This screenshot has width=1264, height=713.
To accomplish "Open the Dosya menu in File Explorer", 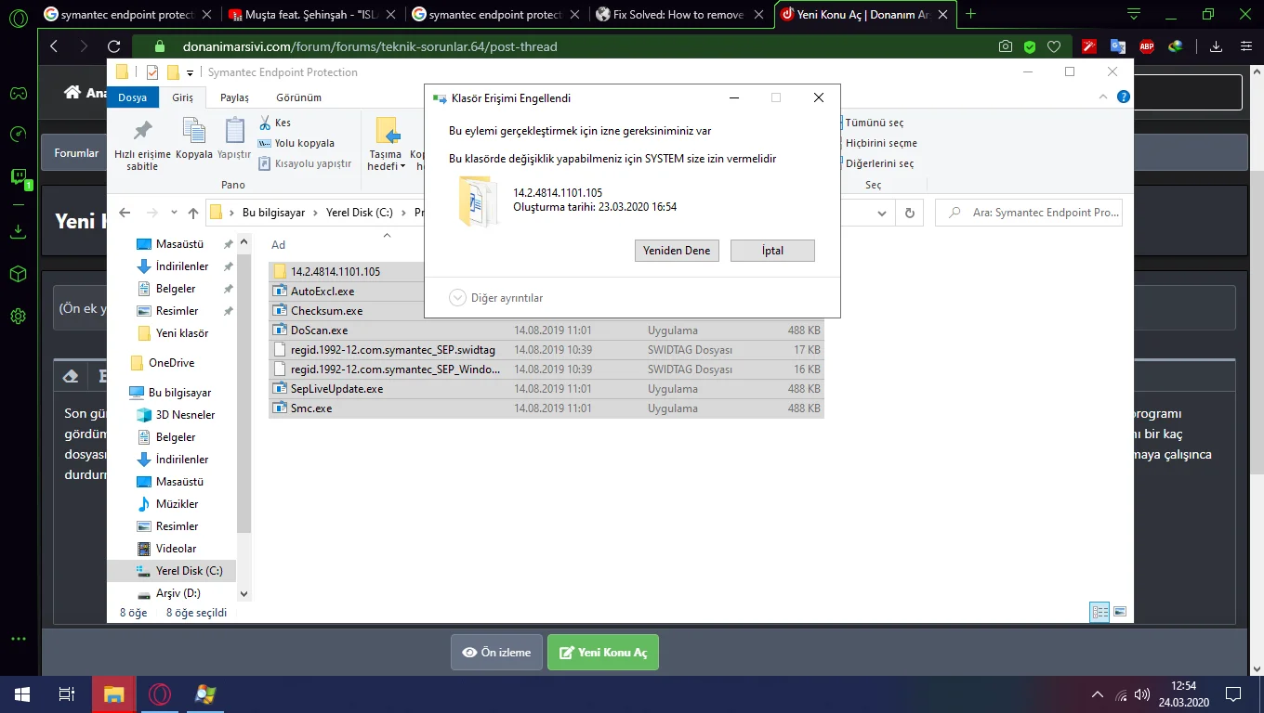I will click(x=132, y=97).
